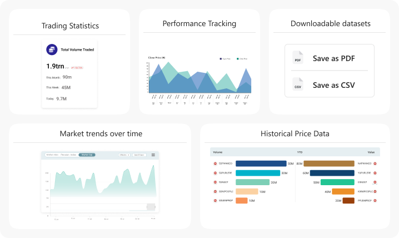Screen dimensions: 399x238
Task: Switch to Market Index tab
Action: click(x=52, y=155)
